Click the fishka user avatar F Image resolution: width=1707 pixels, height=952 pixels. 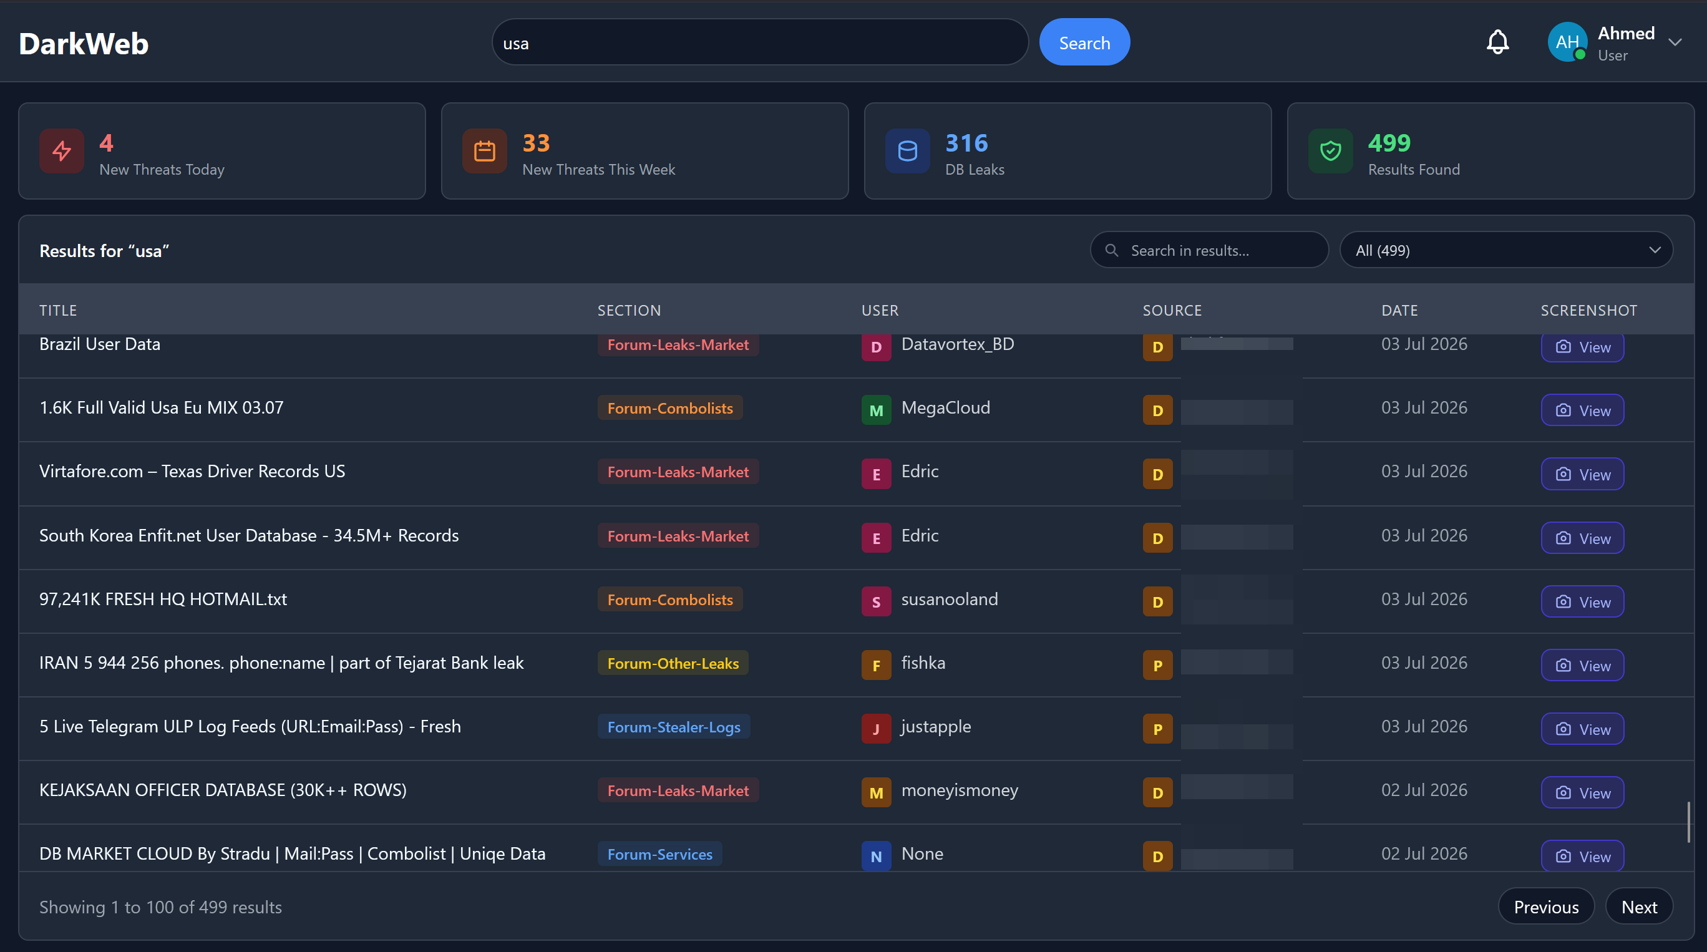pyautogui.click(x=876, y=665)
